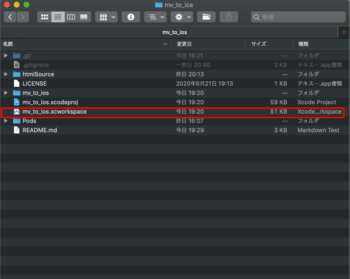Click the README.md file name
The image size is (350, 279).
[40, 130]
